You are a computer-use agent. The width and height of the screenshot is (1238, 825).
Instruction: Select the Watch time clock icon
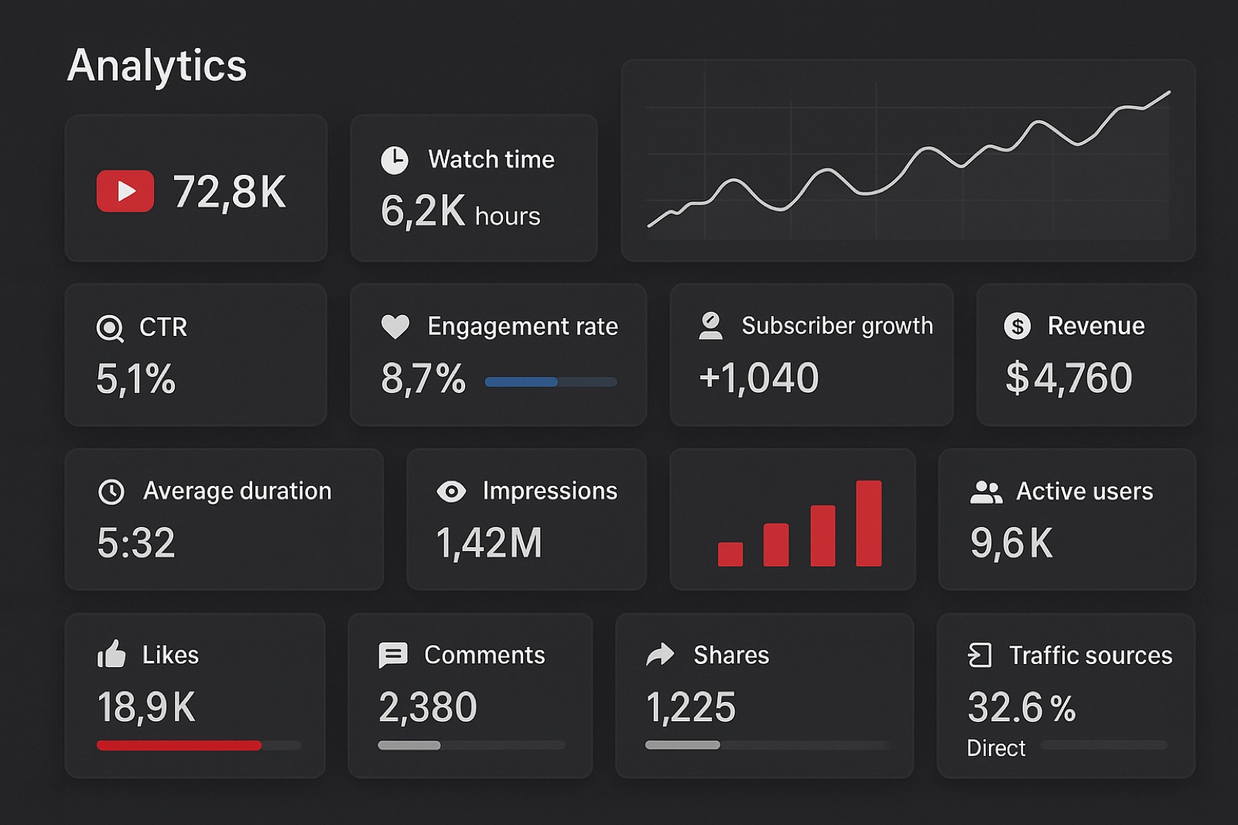pos(395,159)
